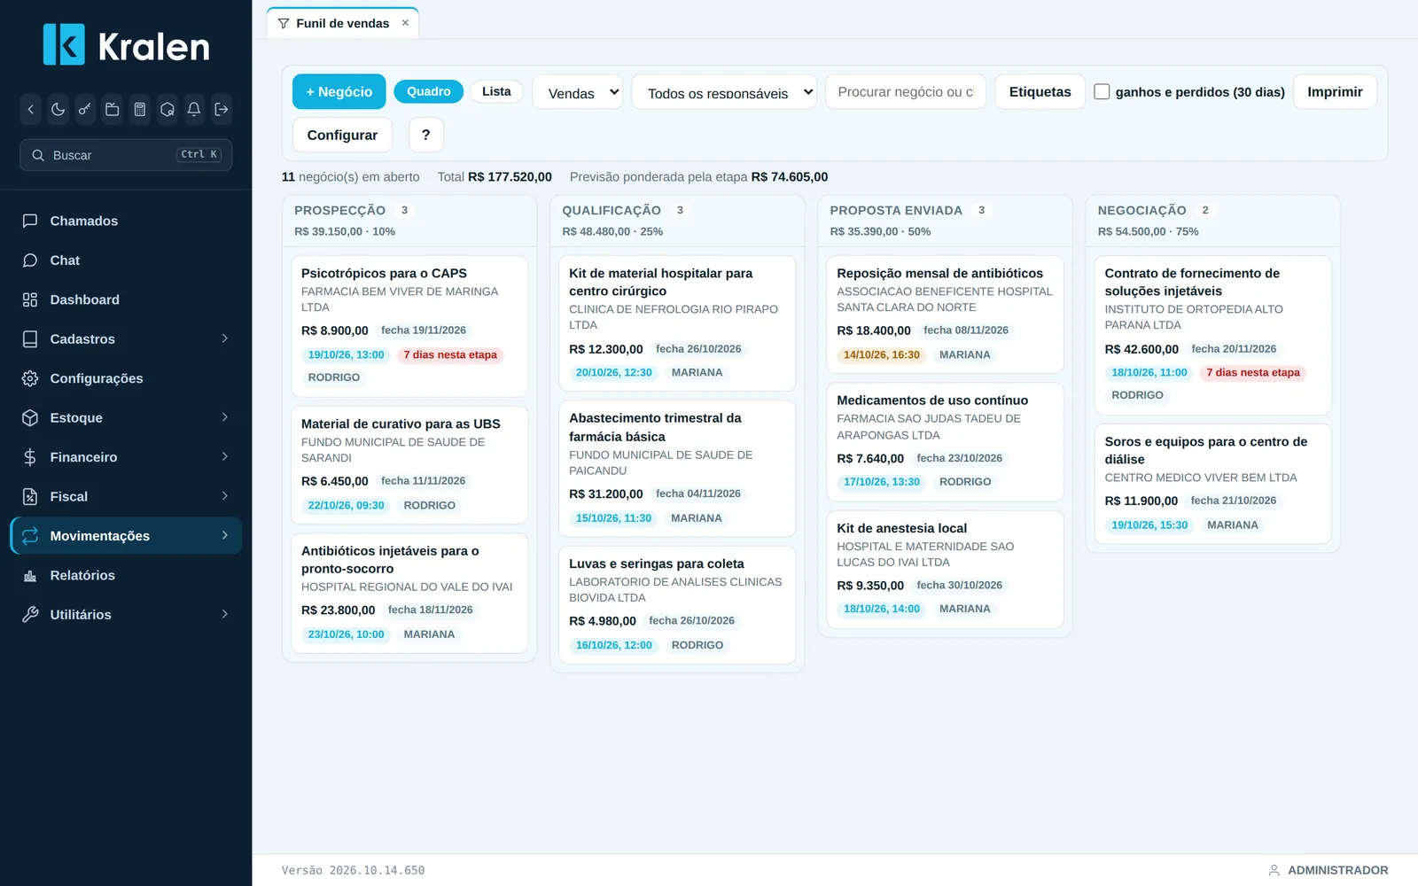Image resolution: width=1418 pixels, height=886 pixels.
Task: Click the hexagon search icon in the sidebar
Action: pyautogui.click(x=167, y=110)
